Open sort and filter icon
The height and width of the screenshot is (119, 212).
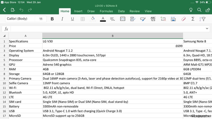[202, 19]
